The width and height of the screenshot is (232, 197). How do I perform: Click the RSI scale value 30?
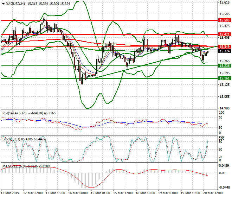(220, 128)
